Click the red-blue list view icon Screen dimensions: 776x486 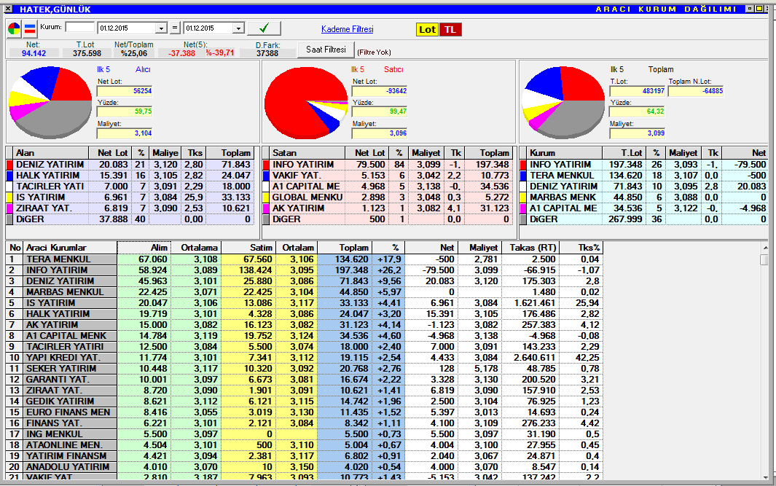coord(30,28)
